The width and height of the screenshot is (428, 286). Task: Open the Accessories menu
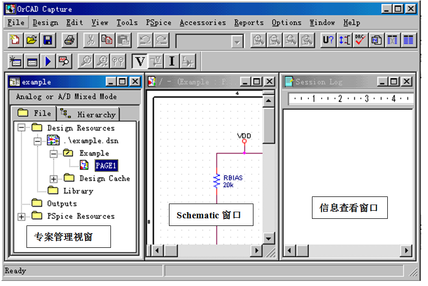click(x=203, y=22)
